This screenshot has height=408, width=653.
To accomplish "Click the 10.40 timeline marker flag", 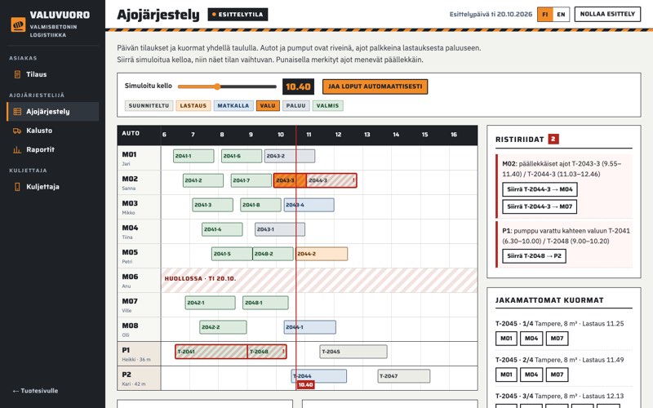I will click(305, 385).
